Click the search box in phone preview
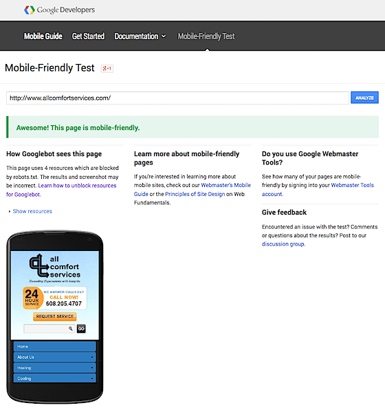This screenshot has width=385, height=412. point(49,329)
